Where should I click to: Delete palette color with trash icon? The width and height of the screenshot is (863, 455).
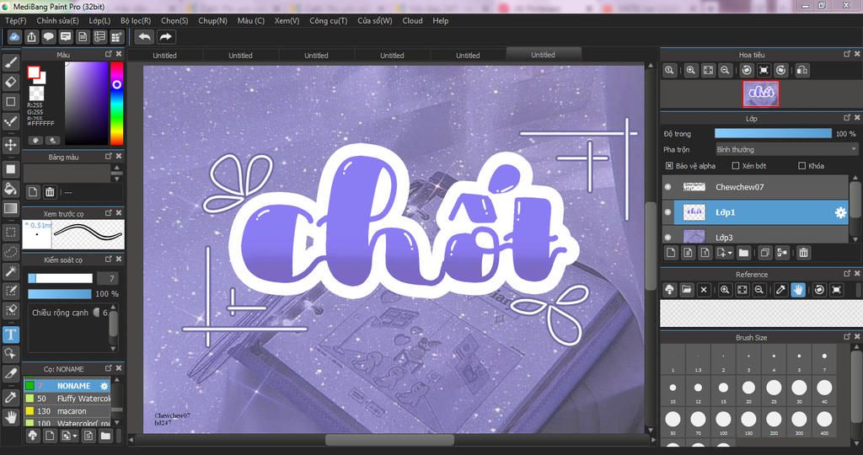point(50,191)
